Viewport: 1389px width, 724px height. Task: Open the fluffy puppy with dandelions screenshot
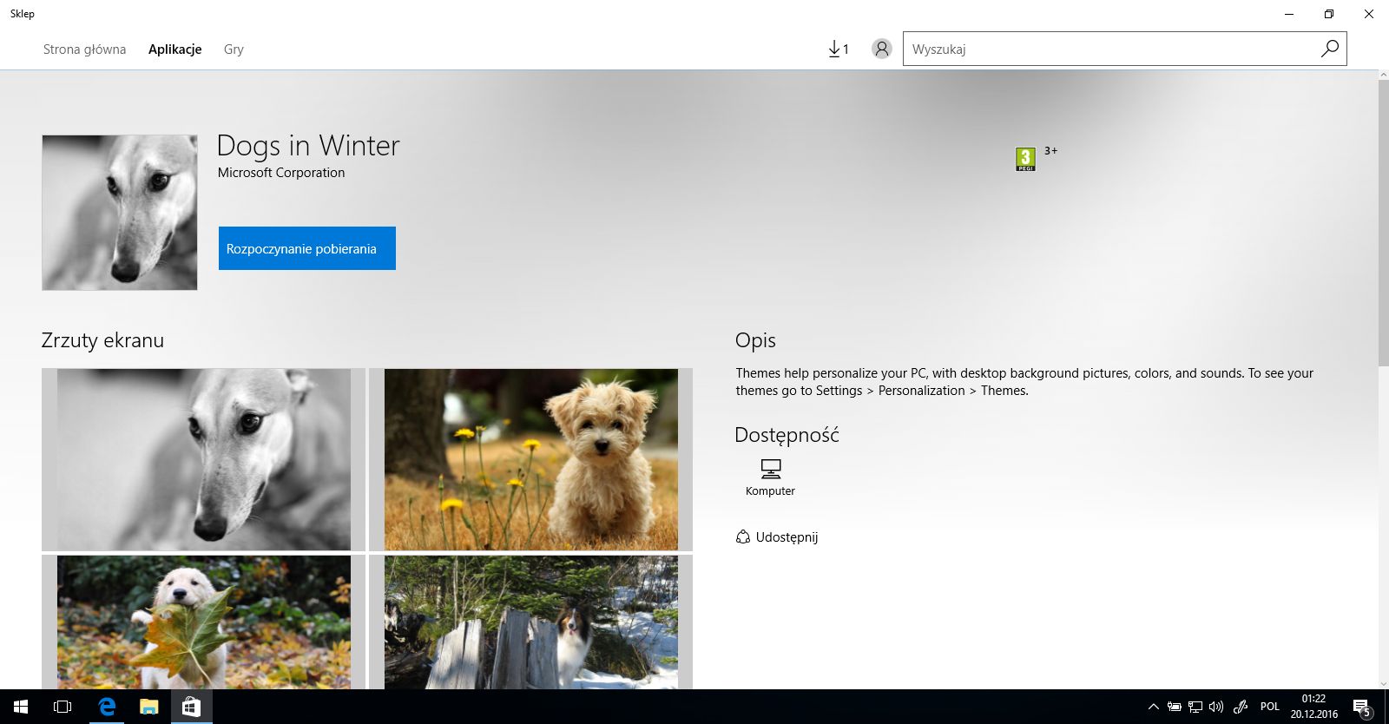point(531,459)
